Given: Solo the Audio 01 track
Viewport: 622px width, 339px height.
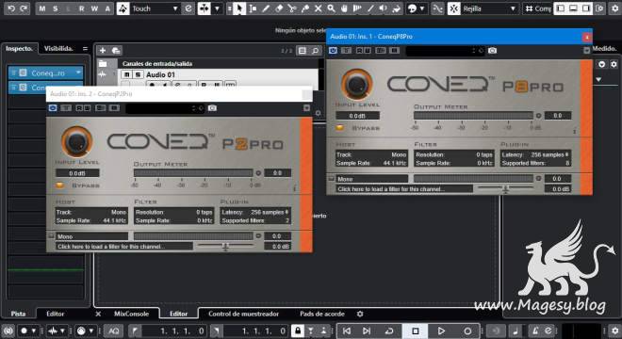Looking at the screenshot, I should pos(138,74).
